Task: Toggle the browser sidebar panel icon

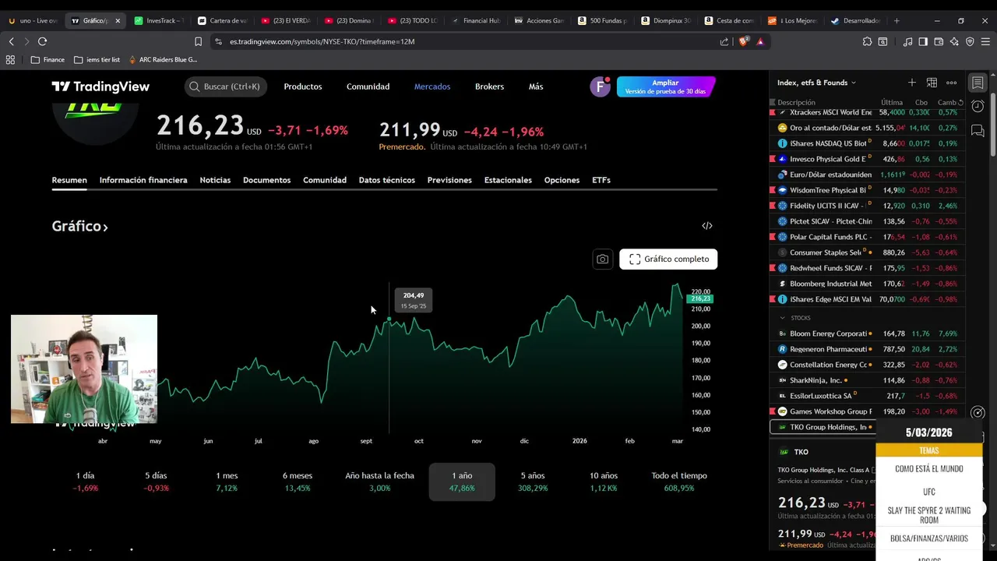Action: point(923,41)
